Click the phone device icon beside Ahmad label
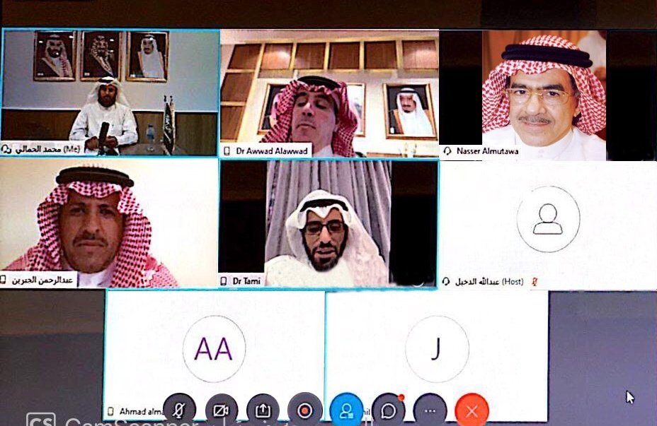Viewport: 657px width, 426px height. [110, 411]
